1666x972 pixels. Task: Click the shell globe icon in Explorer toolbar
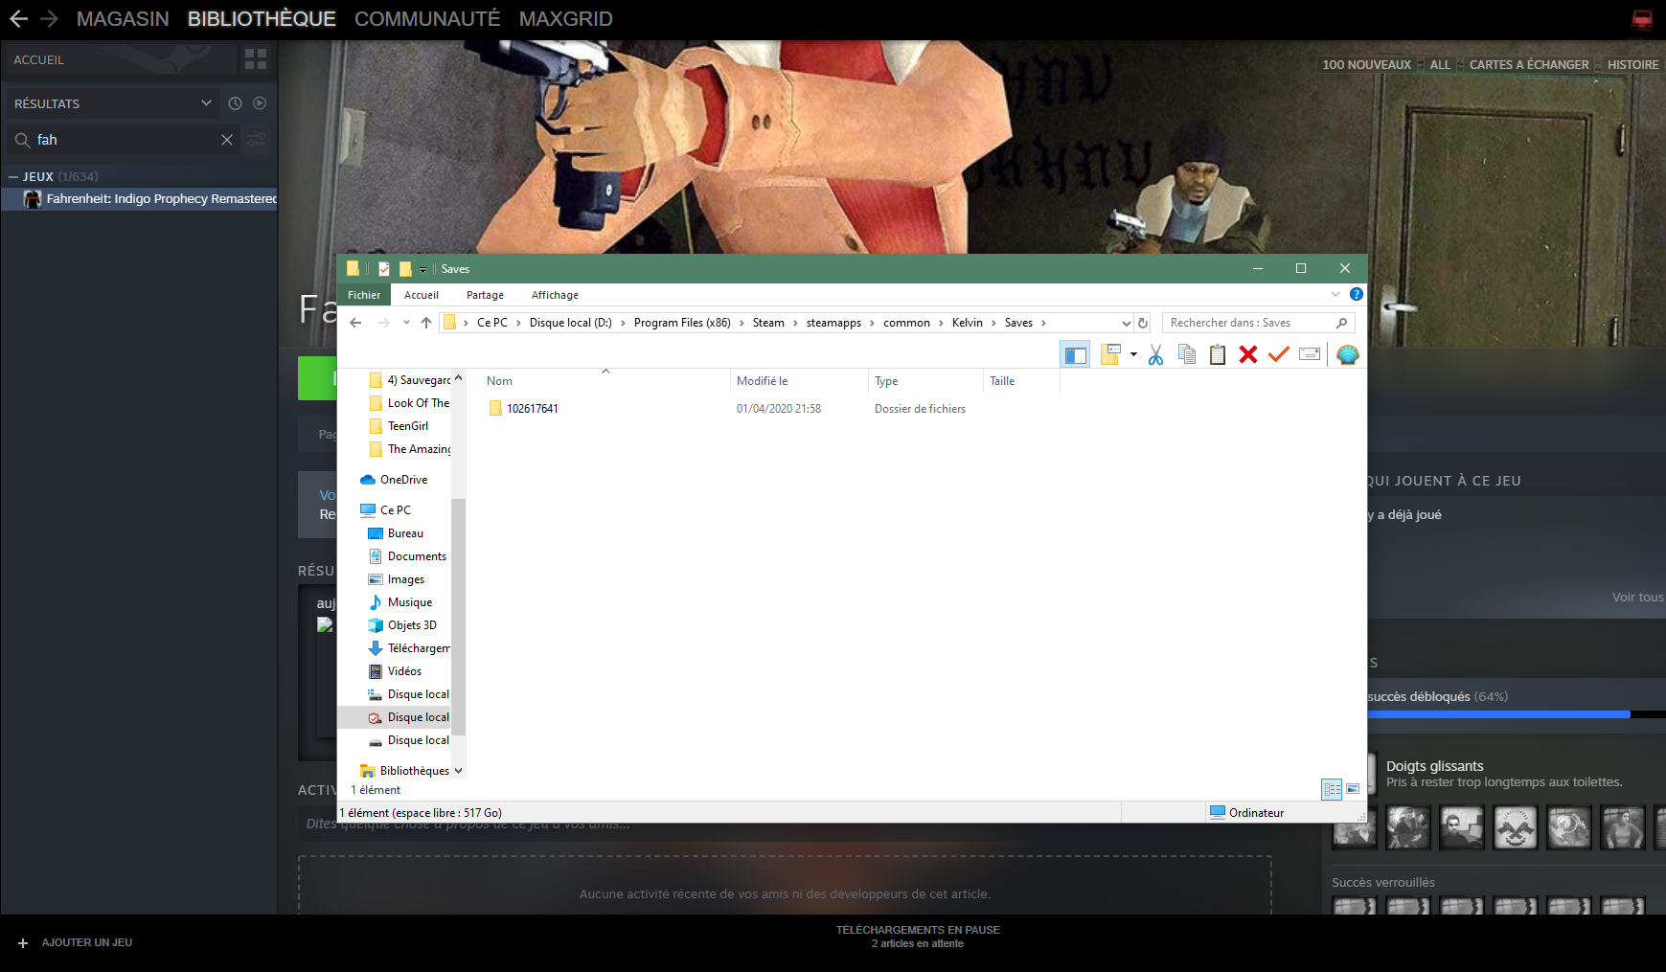[x=1348, y=355]
